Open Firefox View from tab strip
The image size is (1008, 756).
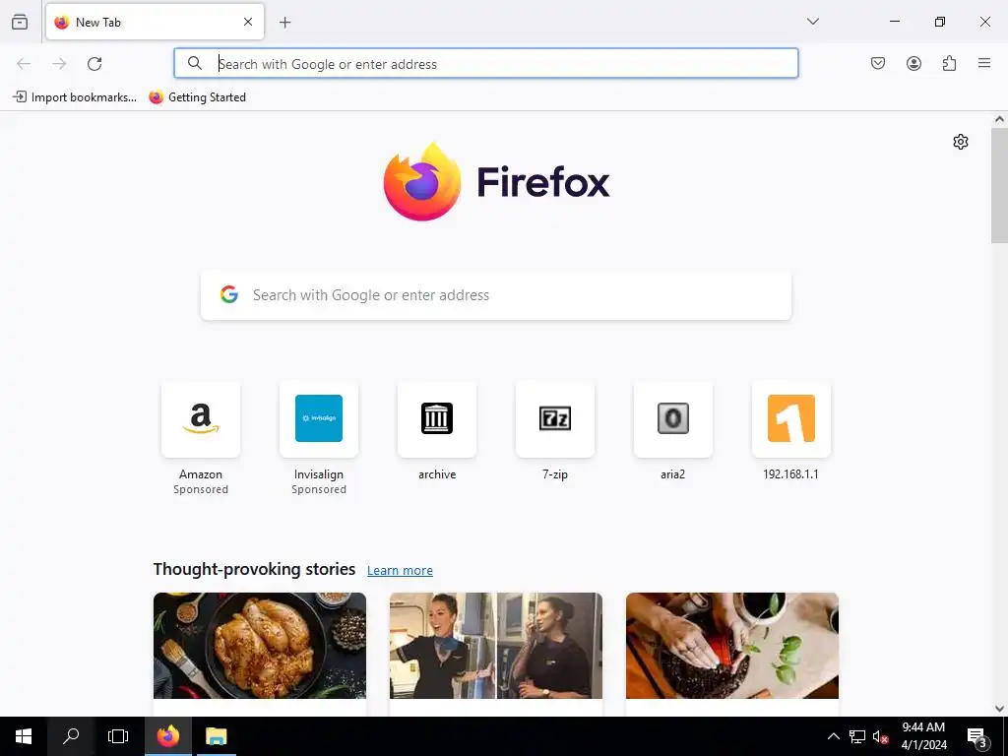tap(20, 22)
